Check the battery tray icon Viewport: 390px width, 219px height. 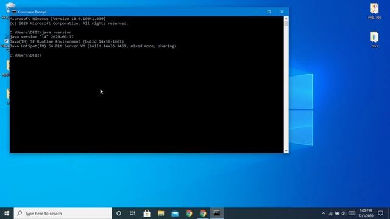click(x=337, y=214)
